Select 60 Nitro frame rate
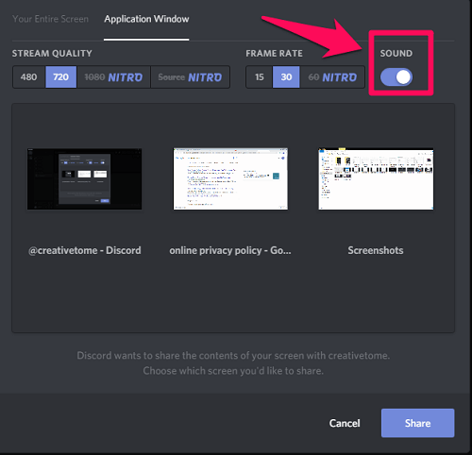 click(332, 77)
